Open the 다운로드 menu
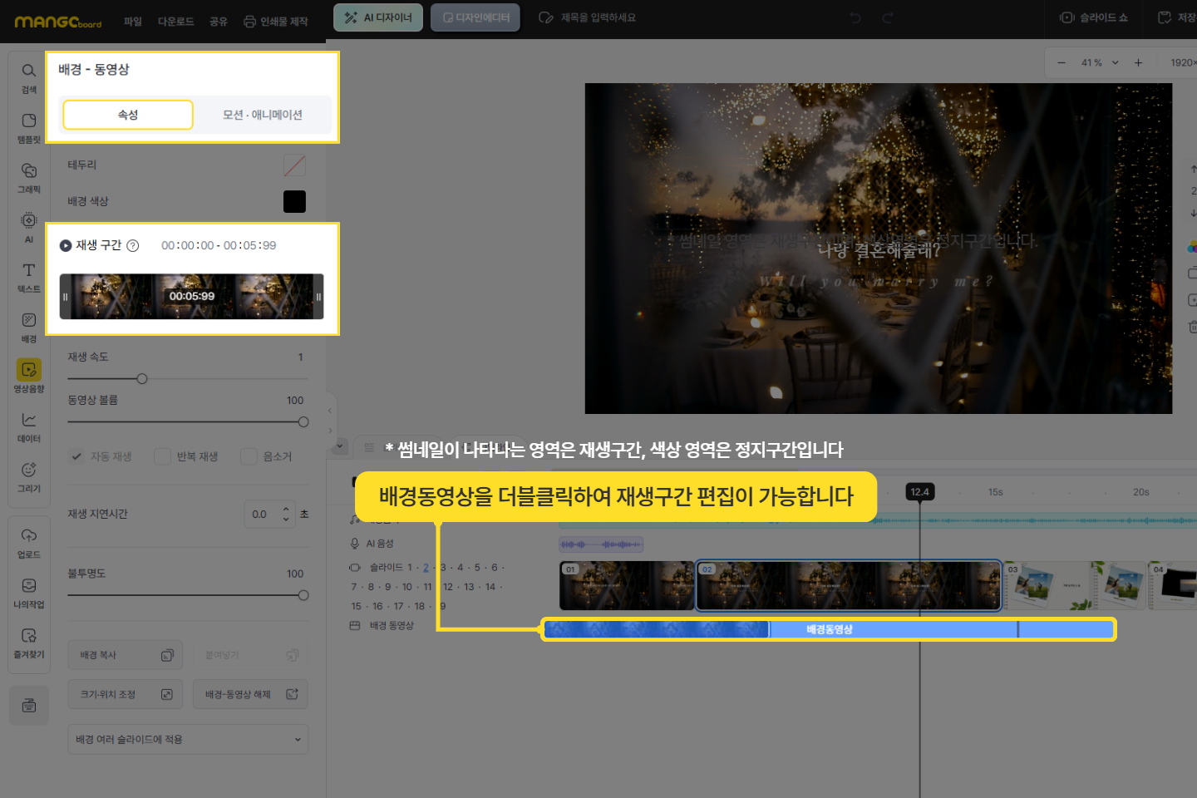 tap(175, 22)
